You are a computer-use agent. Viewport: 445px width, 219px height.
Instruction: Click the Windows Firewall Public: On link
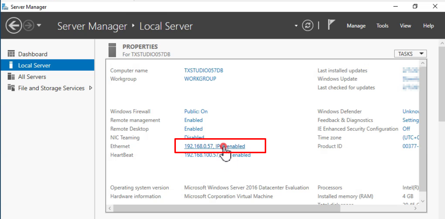(196, 111)
